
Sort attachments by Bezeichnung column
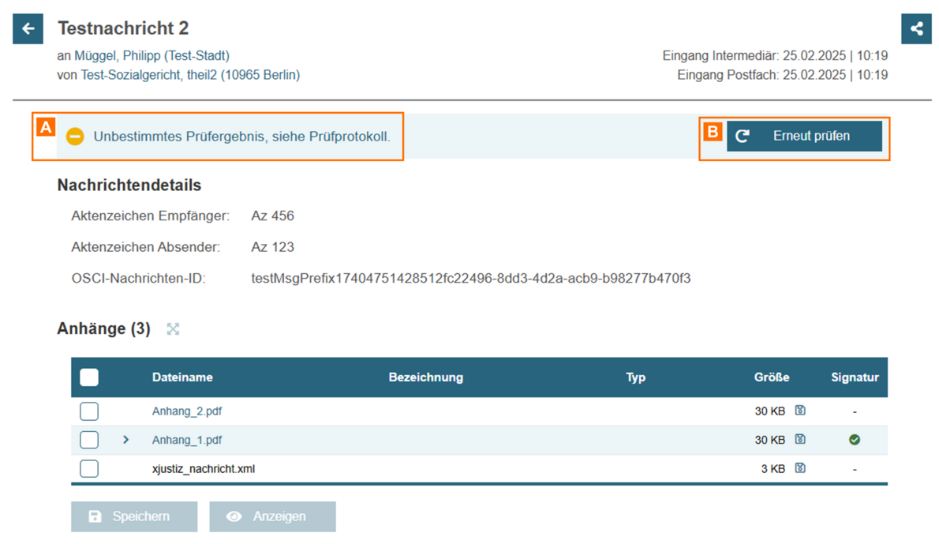(426, 377)
